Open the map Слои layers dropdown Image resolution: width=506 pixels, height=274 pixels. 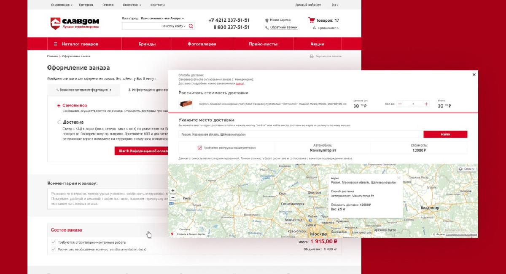click(x=467, y=169)
